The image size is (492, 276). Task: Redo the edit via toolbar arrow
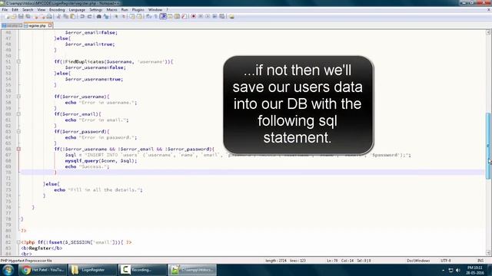pos(89,16)
